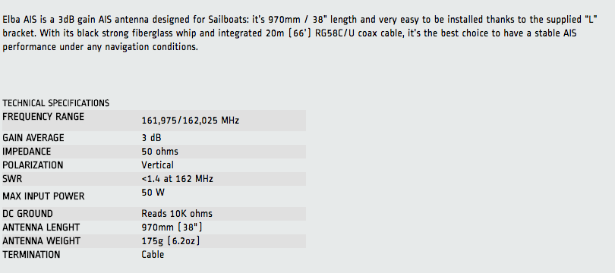
Task: Select the GAIN AVERAGE row label
Action: click(33, 138)
